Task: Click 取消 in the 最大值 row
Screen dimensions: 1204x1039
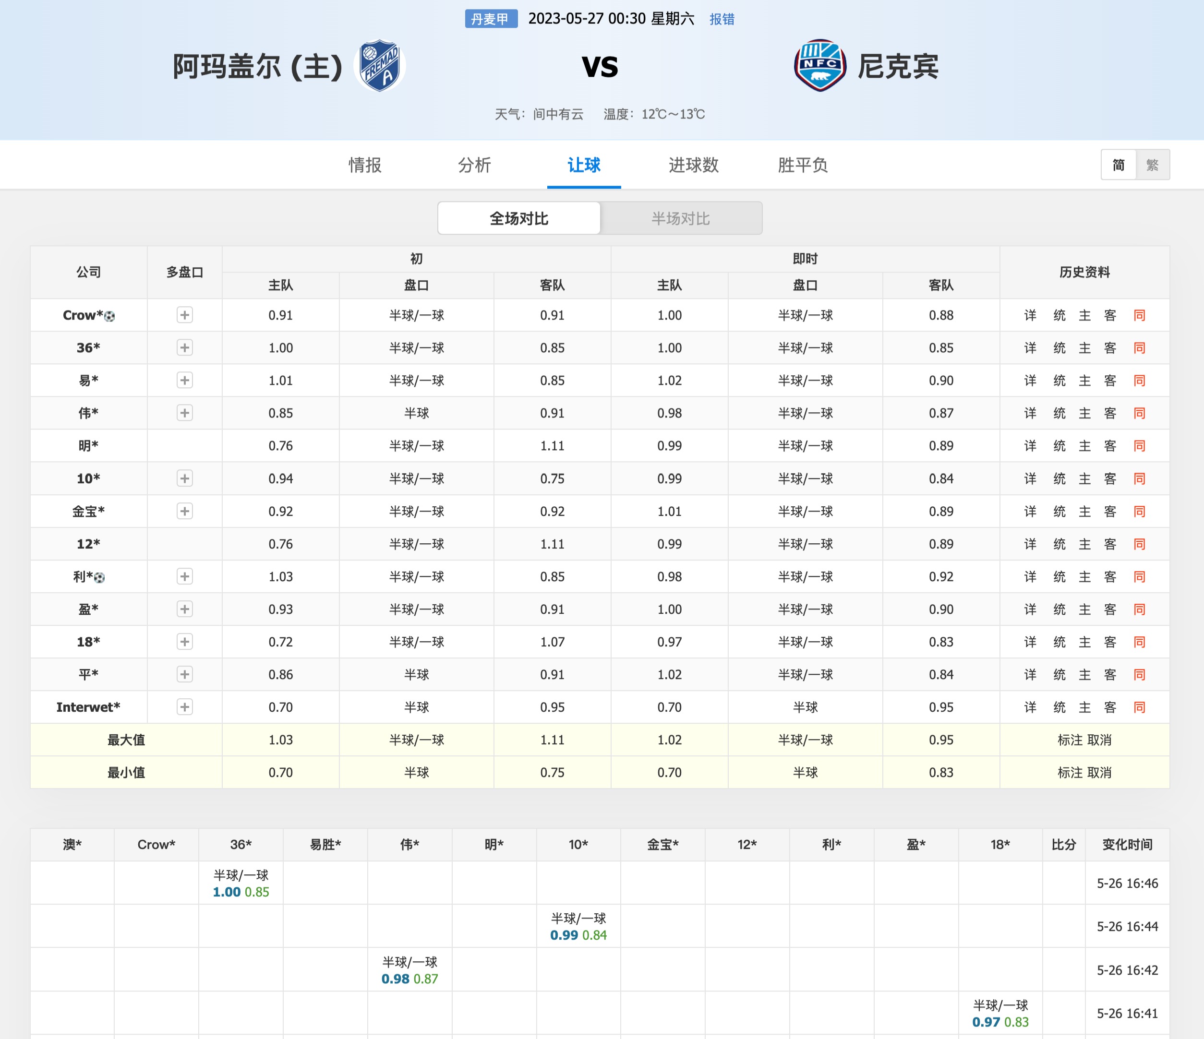Action: point(1099,740)
